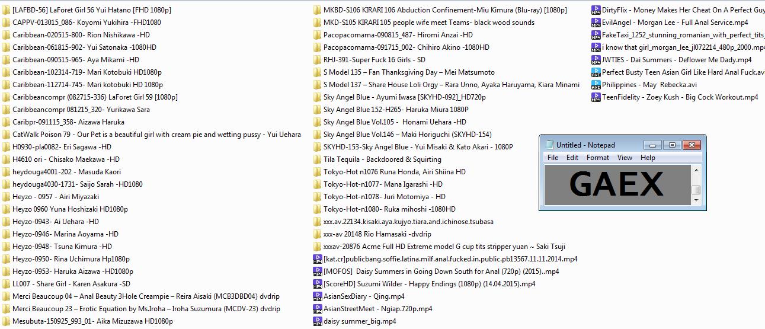
Task: Select the folder icon for Caribbean-090515-965
Action: click(x=6, y=60)
